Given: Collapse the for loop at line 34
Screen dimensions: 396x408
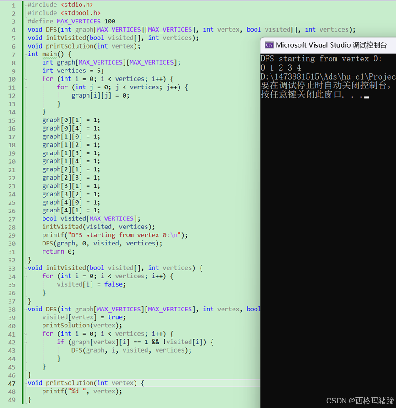Looking at the screenshot, I should point(26,276).
